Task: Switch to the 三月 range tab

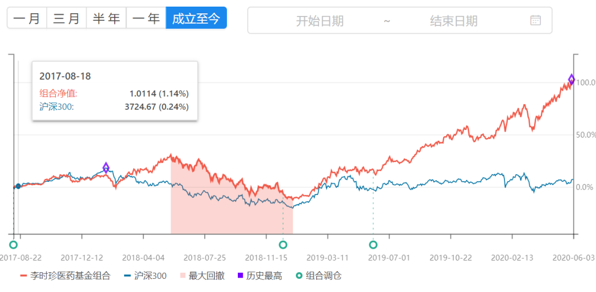Action: [67, 19]
